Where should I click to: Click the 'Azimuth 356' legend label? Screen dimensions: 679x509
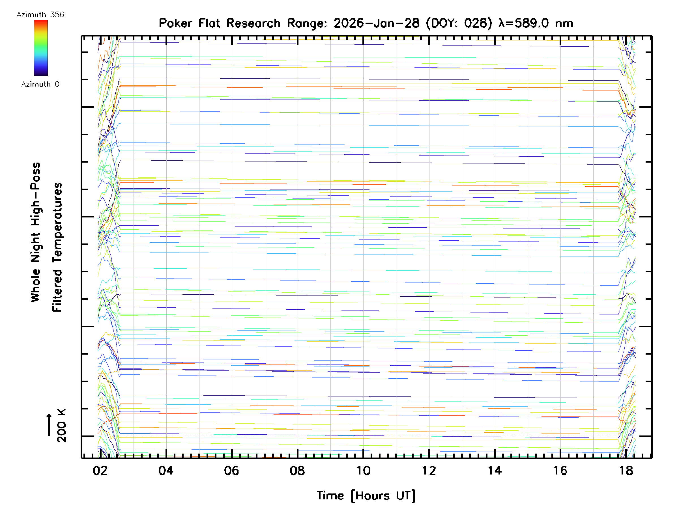point(40,15)
